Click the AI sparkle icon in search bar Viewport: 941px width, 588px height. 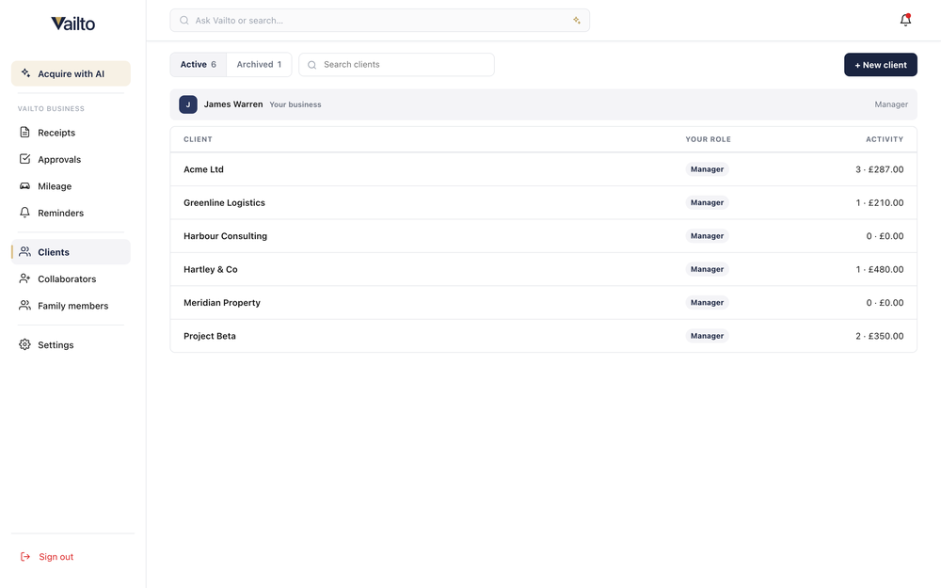576,21
